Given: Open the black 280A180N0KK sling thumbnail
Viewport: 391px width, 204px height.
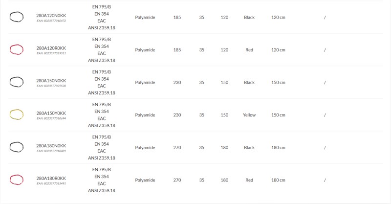Looking at the screenshot, I should (x=17, y=147).
